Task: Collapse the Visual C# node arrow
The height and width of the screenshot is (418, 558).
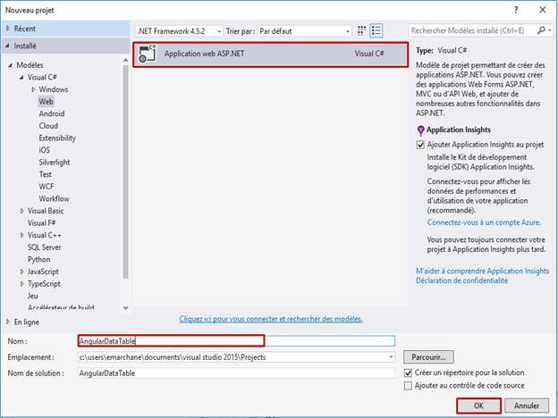Action: click(x=21, y=77)
